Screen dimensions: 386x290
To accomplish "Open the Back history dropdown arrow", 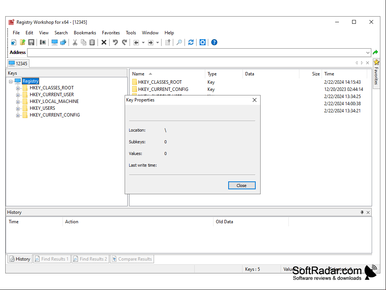I will click(143, 43).
